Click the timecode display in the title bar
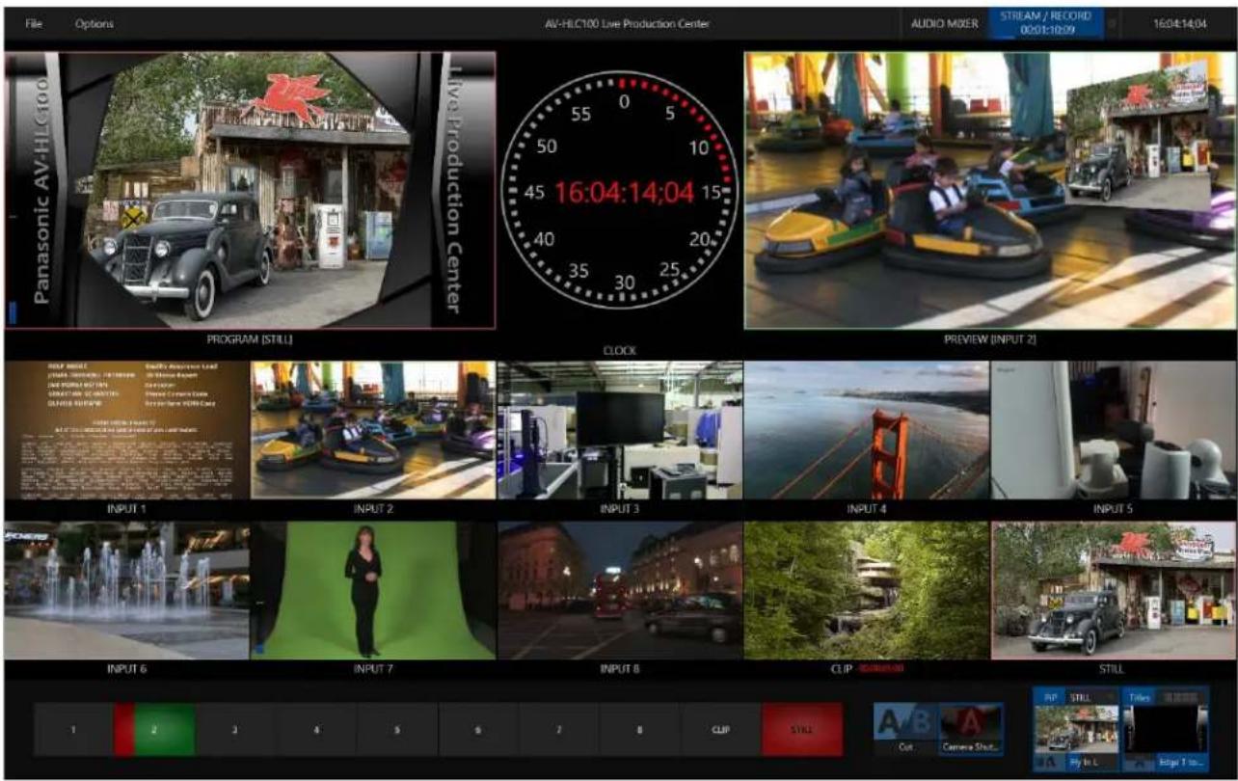The width and height of the screenshot is (1238, 781). 1180,23
